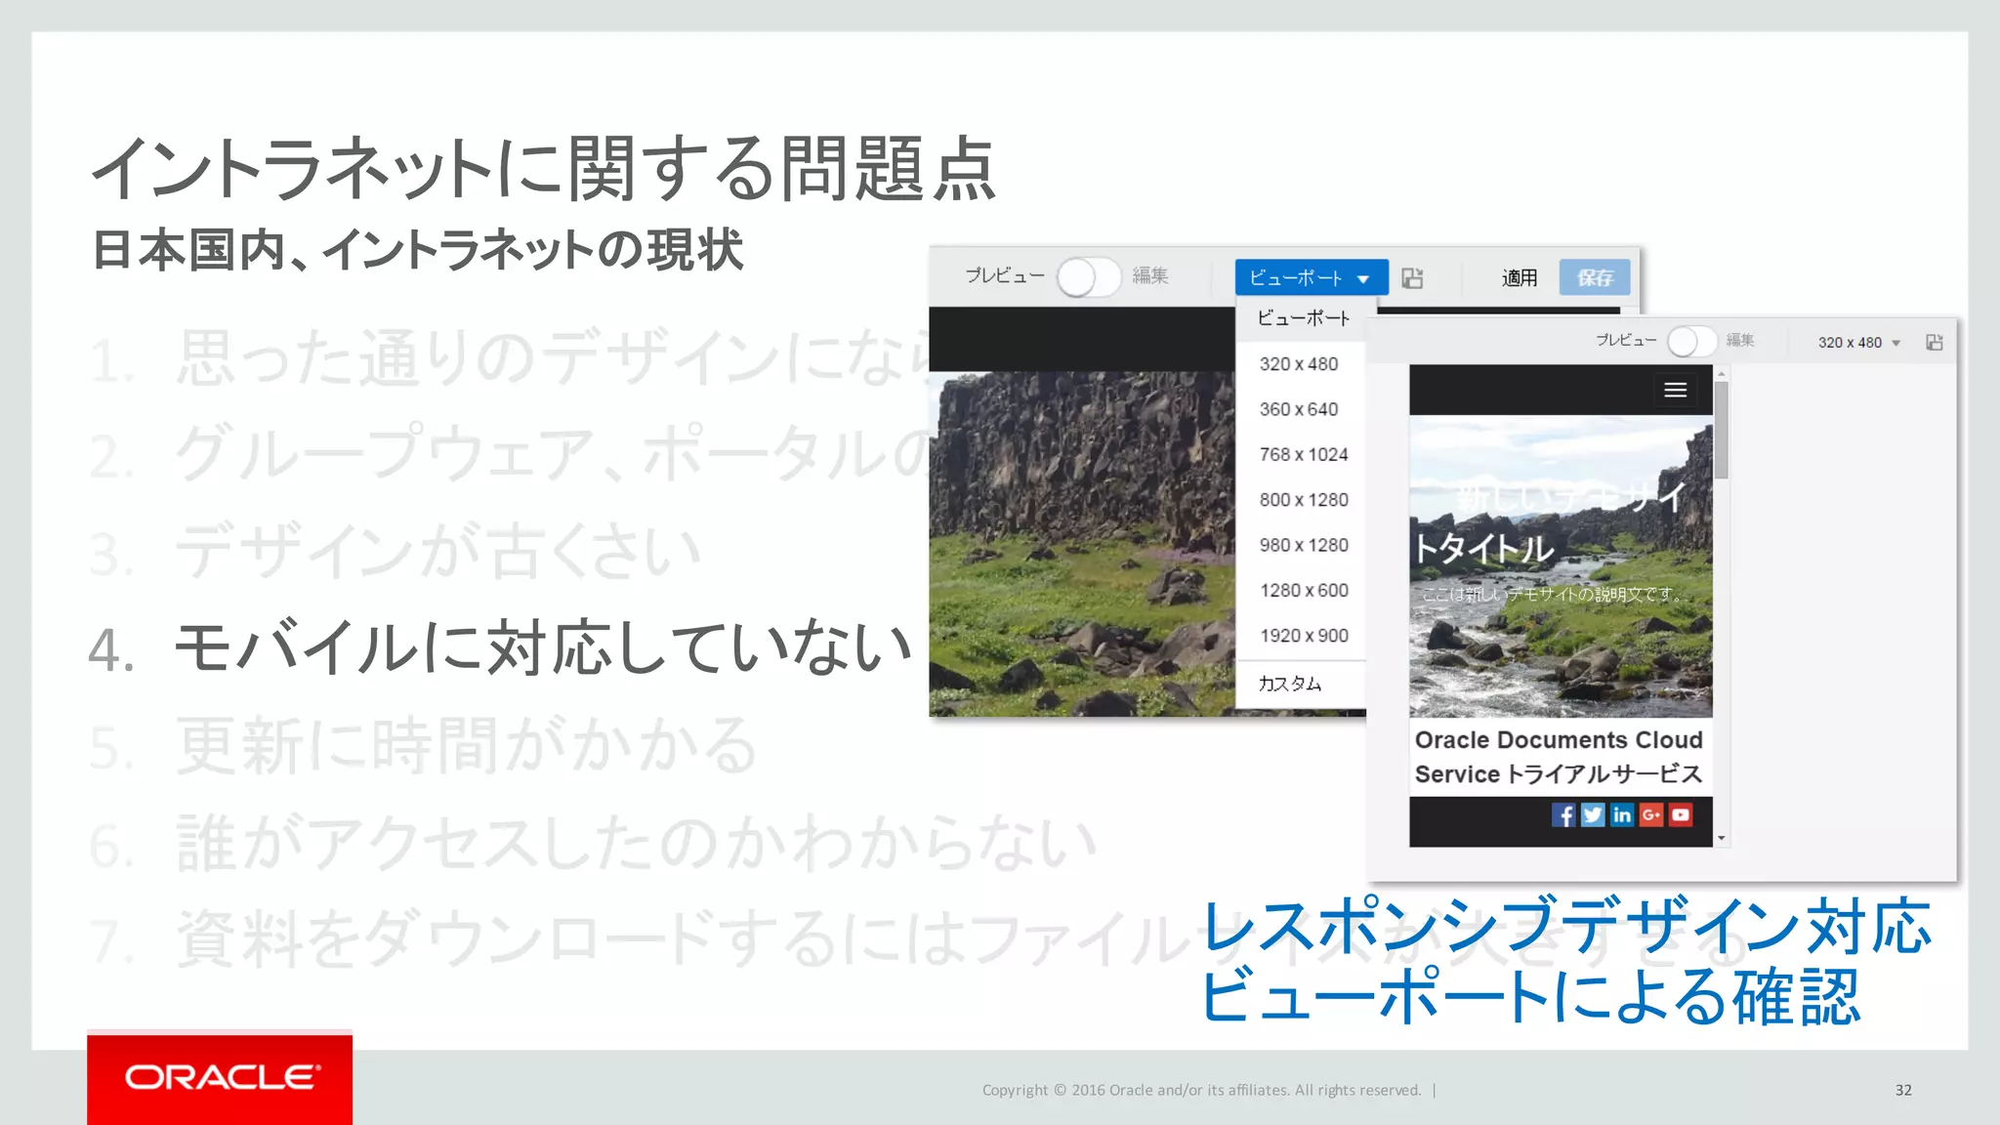Click the 適用 button
This screenshot has height=1125, width=2000.
click(x=1520, y=278)
